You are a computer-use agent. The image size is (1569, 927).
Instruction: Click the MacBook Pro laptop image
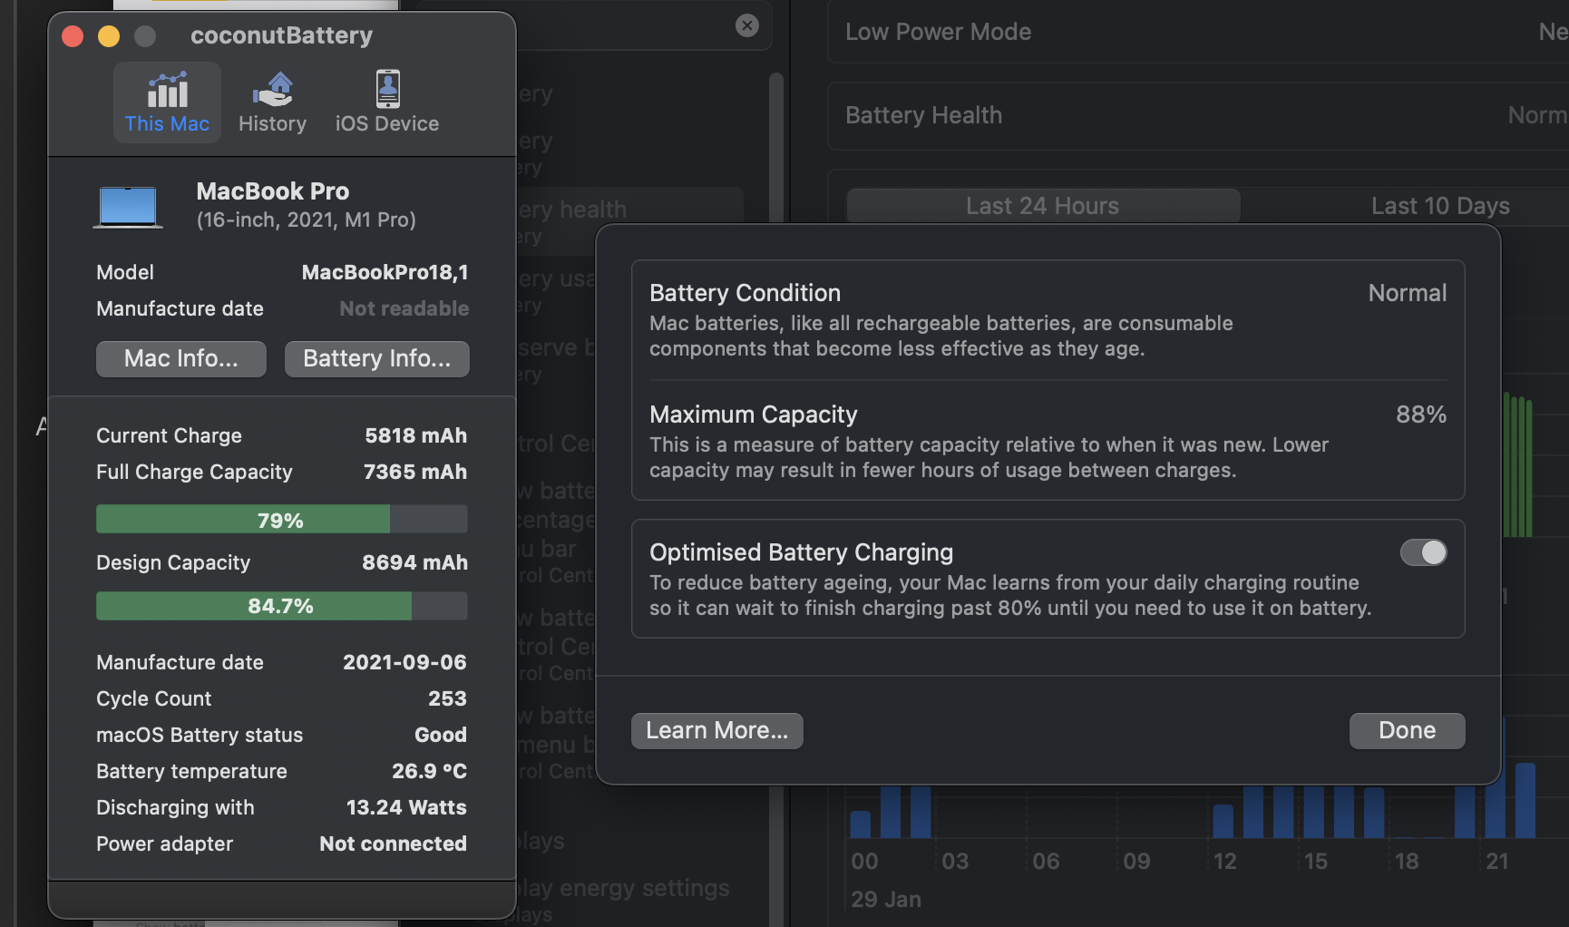tap(128, 206)
